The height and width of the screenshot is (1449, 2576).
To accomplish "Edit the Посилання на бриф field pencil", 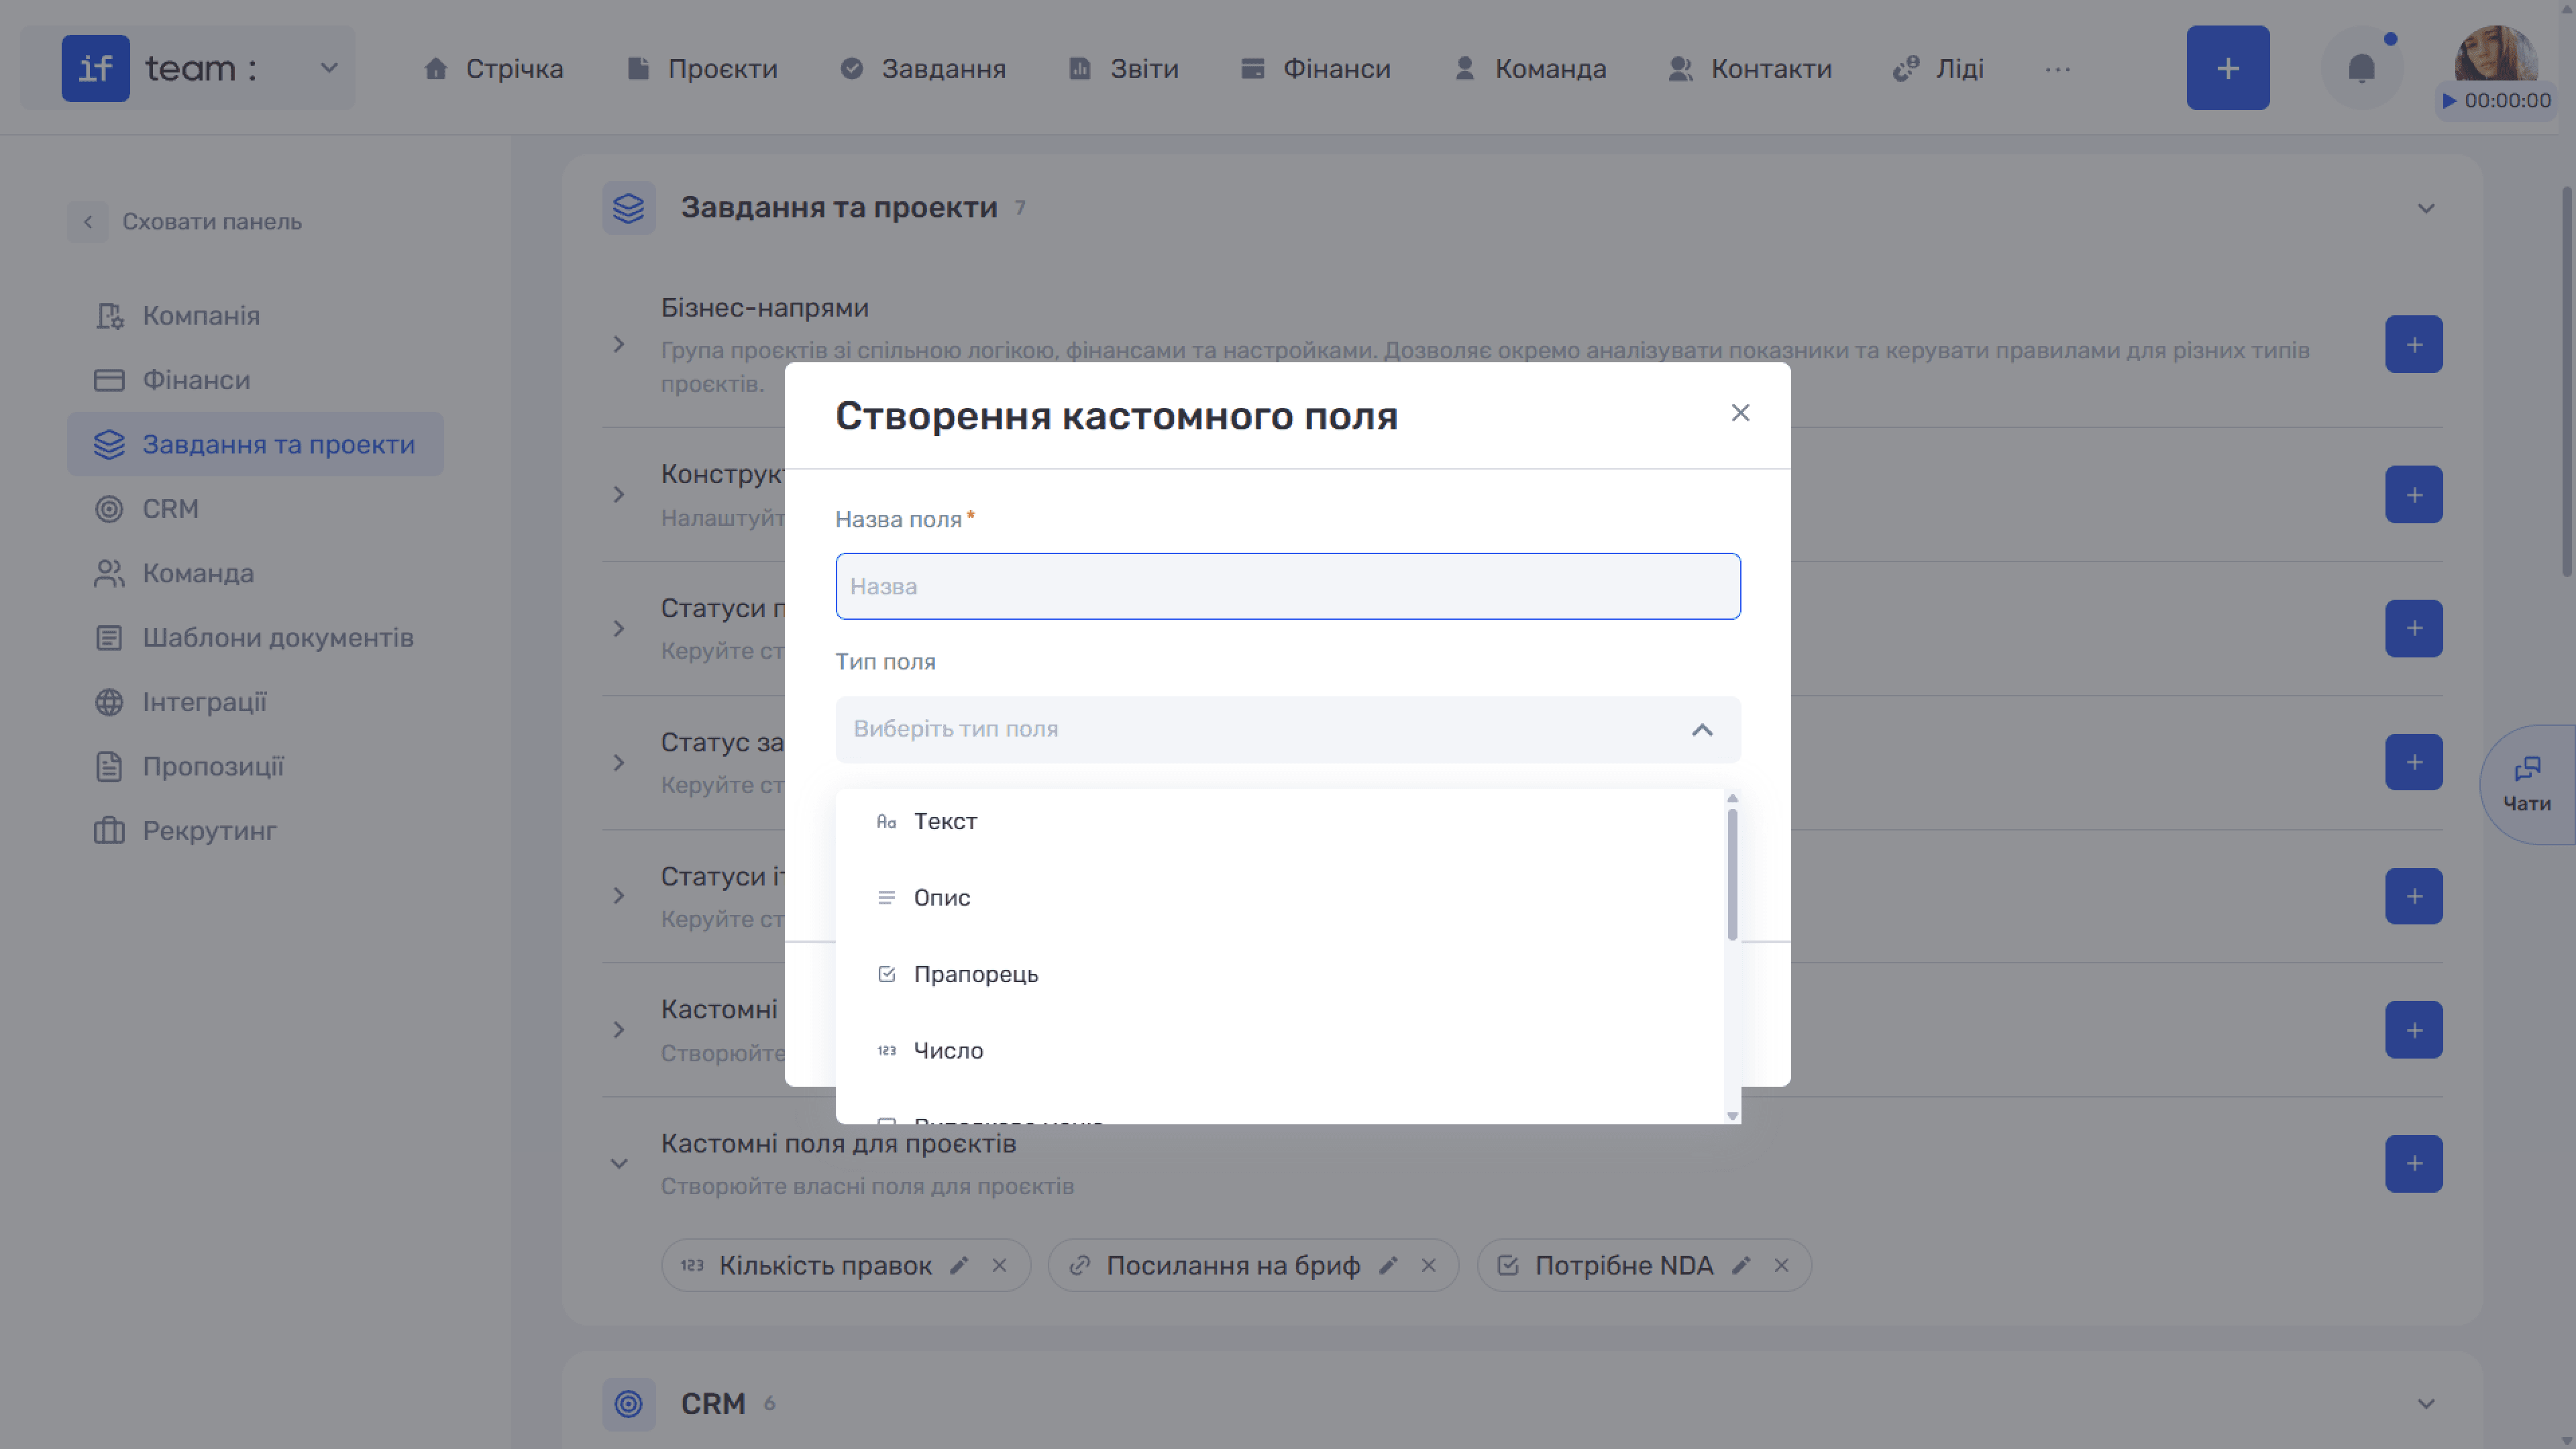I will [x=1388, y=1266].
